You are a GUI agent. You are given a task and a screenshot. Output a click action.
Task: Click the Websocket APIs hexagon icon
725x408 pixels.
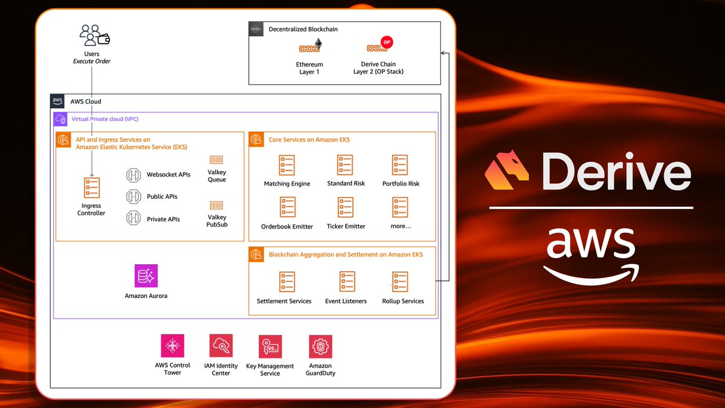point(134,175)
